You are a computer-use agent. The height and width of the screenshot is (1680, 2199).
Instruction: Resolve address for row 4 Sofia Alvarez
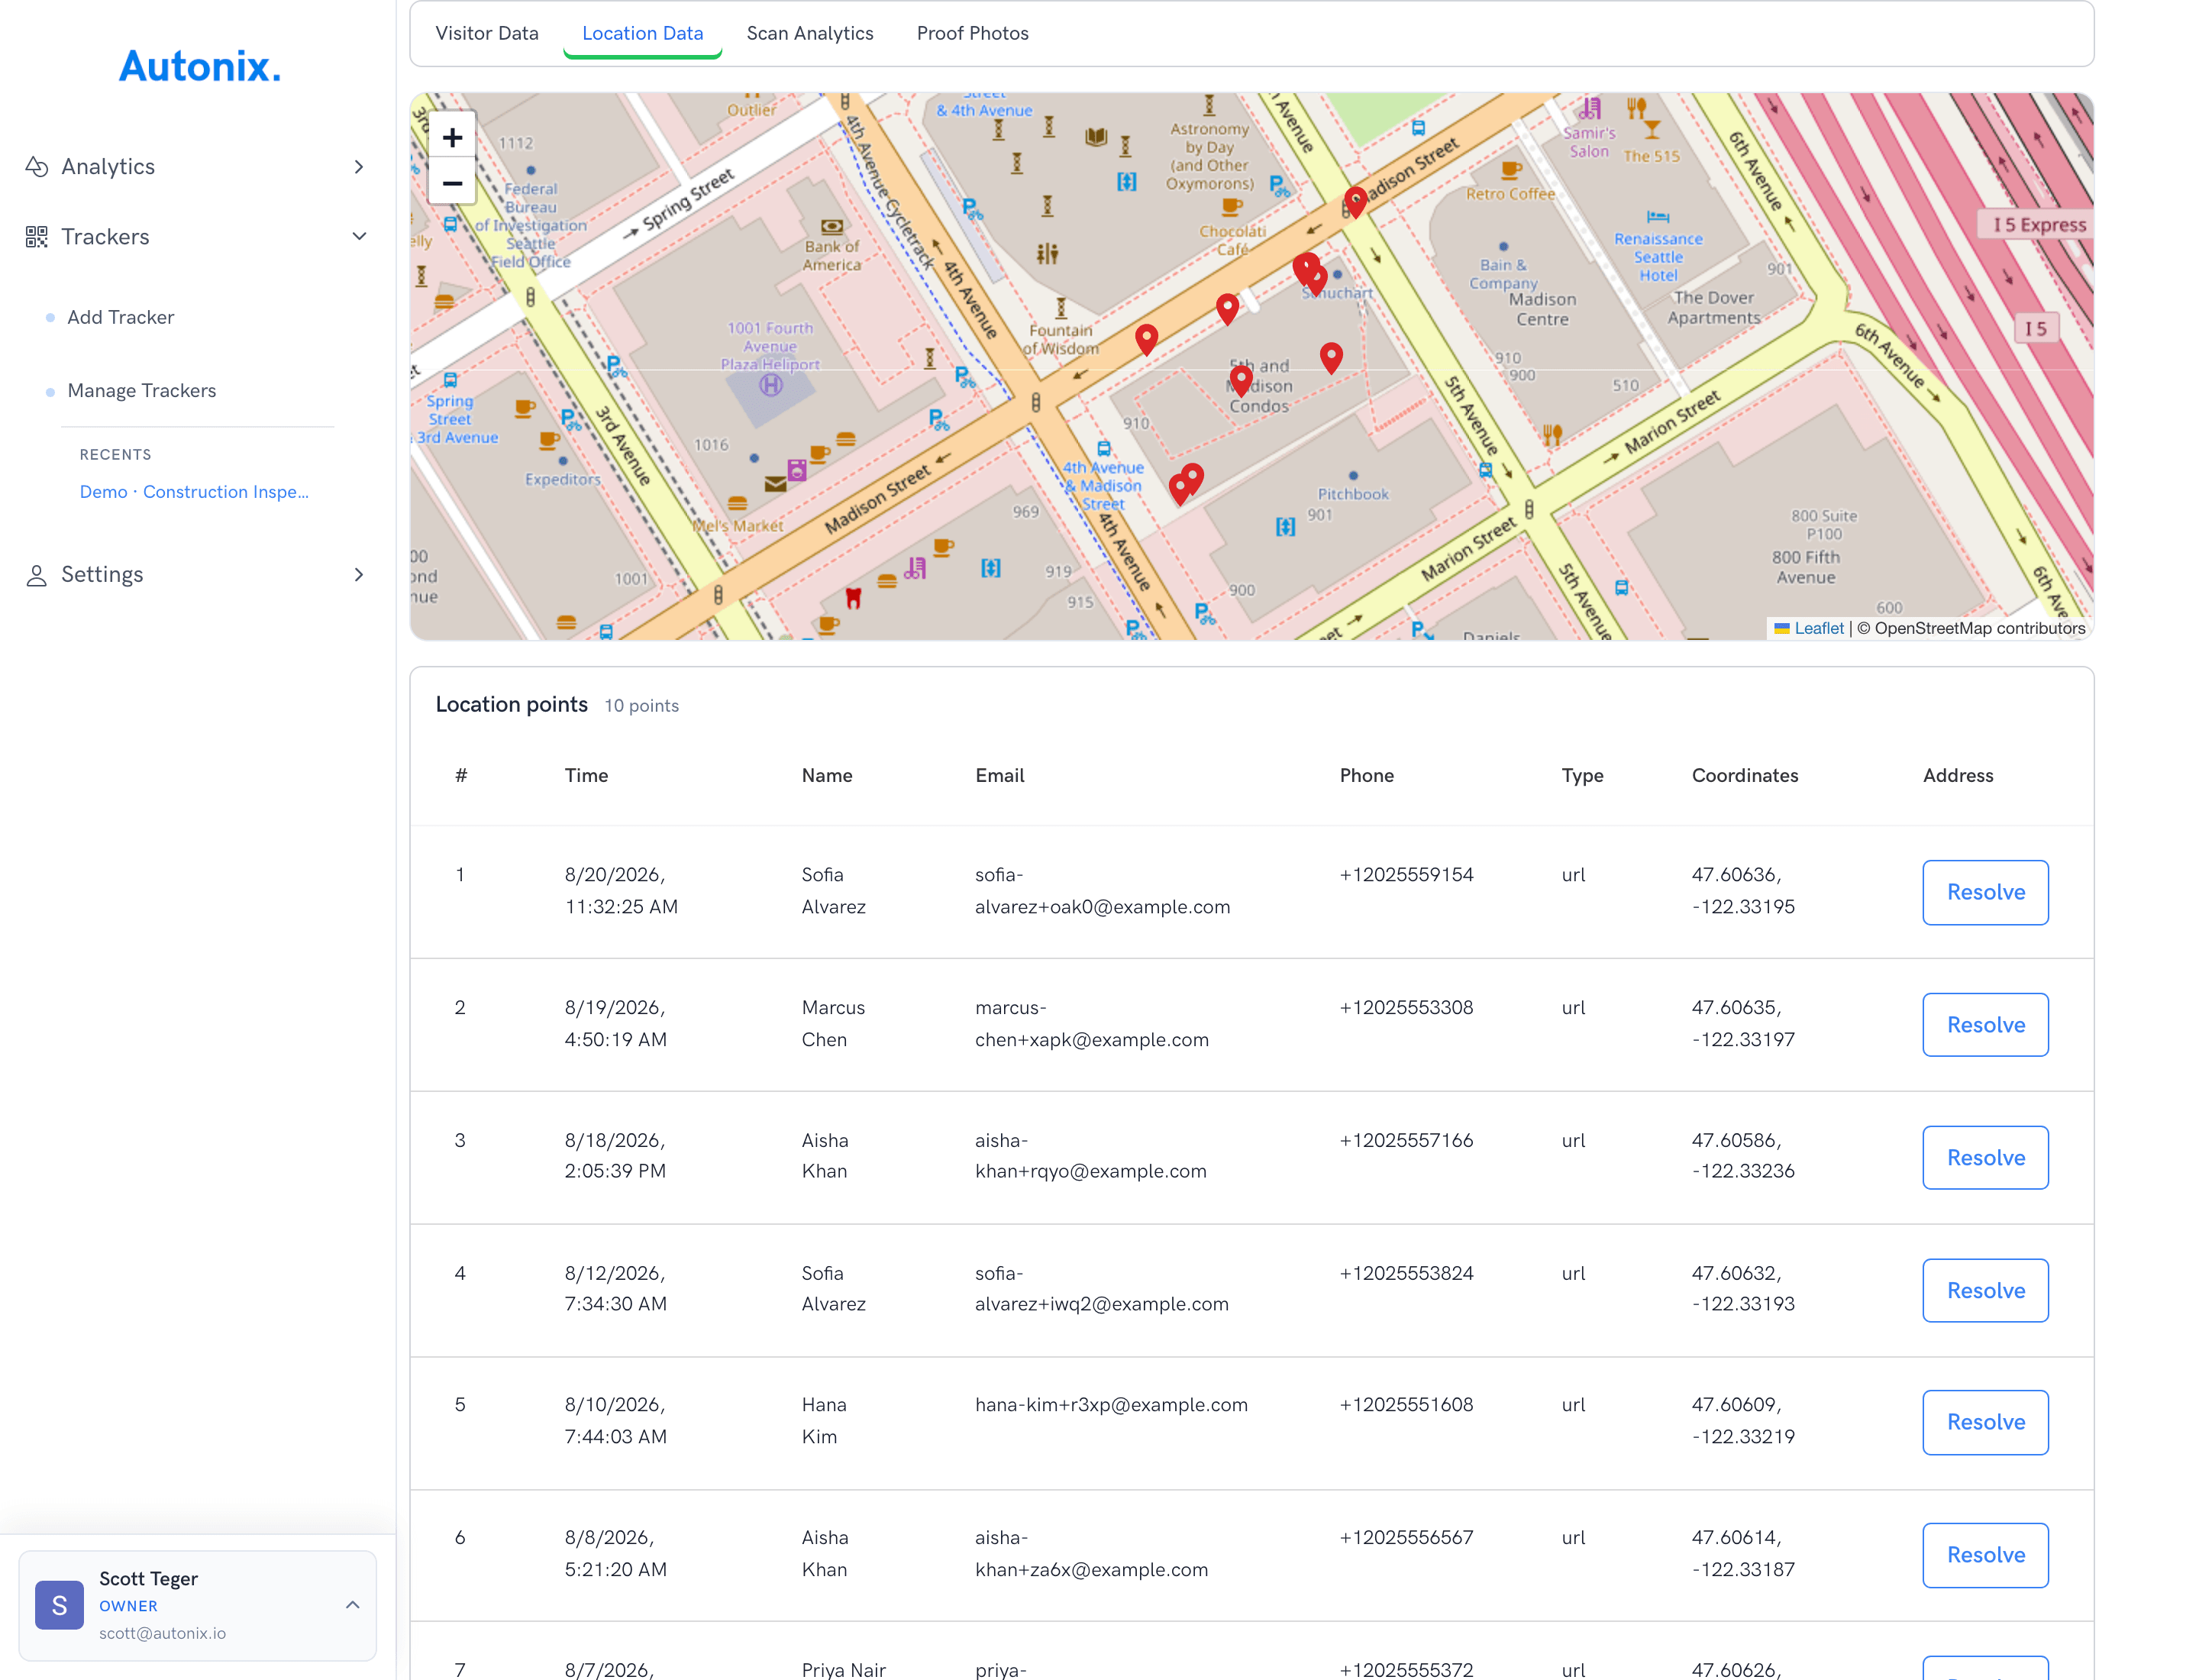pyautogui.click(x=1985, y=1290)
